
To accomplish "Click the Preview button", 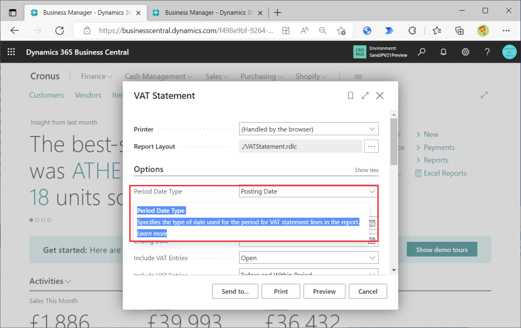I will tap(324, 291).
